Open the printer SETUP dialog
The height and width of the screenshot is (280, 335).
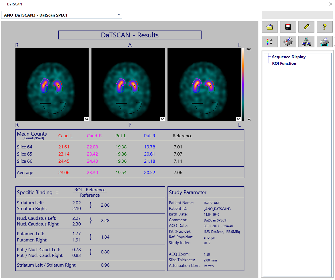(x=324, y=42)
